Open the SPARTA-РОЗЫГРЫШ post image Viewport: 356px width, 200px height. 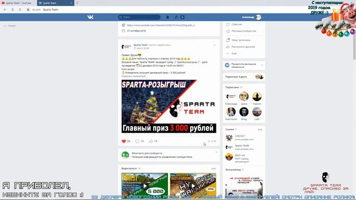[169, 106]
